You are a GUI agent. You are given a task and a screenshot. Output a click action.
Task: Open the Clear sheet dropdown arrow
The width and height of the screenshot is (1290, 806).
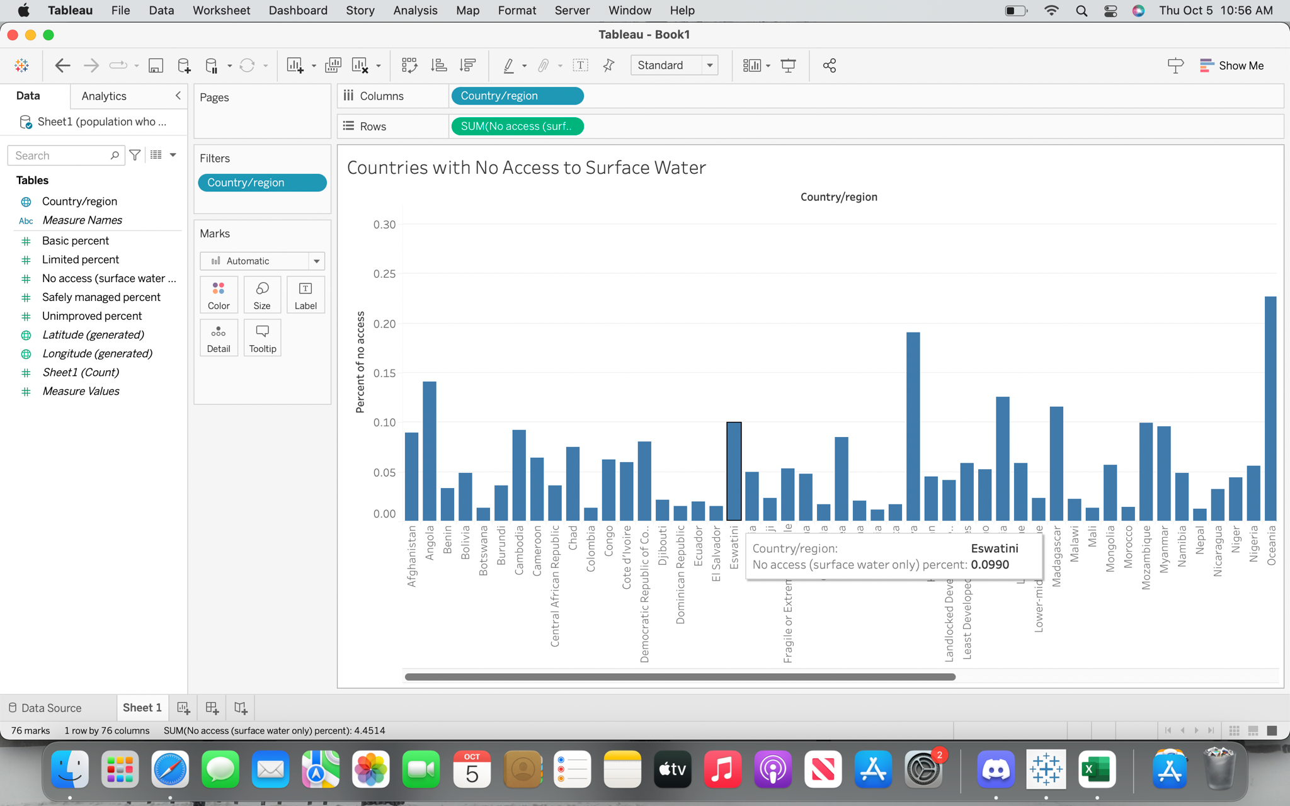coord(378,66)
